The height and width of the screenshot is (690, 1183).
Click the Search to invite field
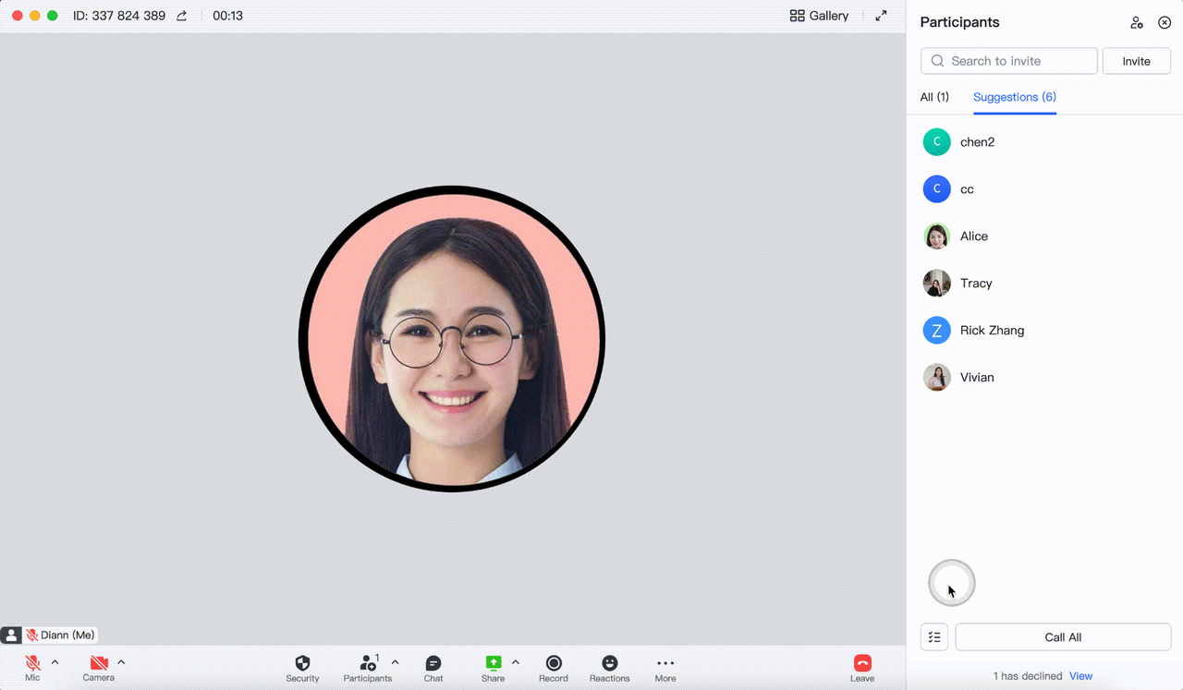(1008, 60)
